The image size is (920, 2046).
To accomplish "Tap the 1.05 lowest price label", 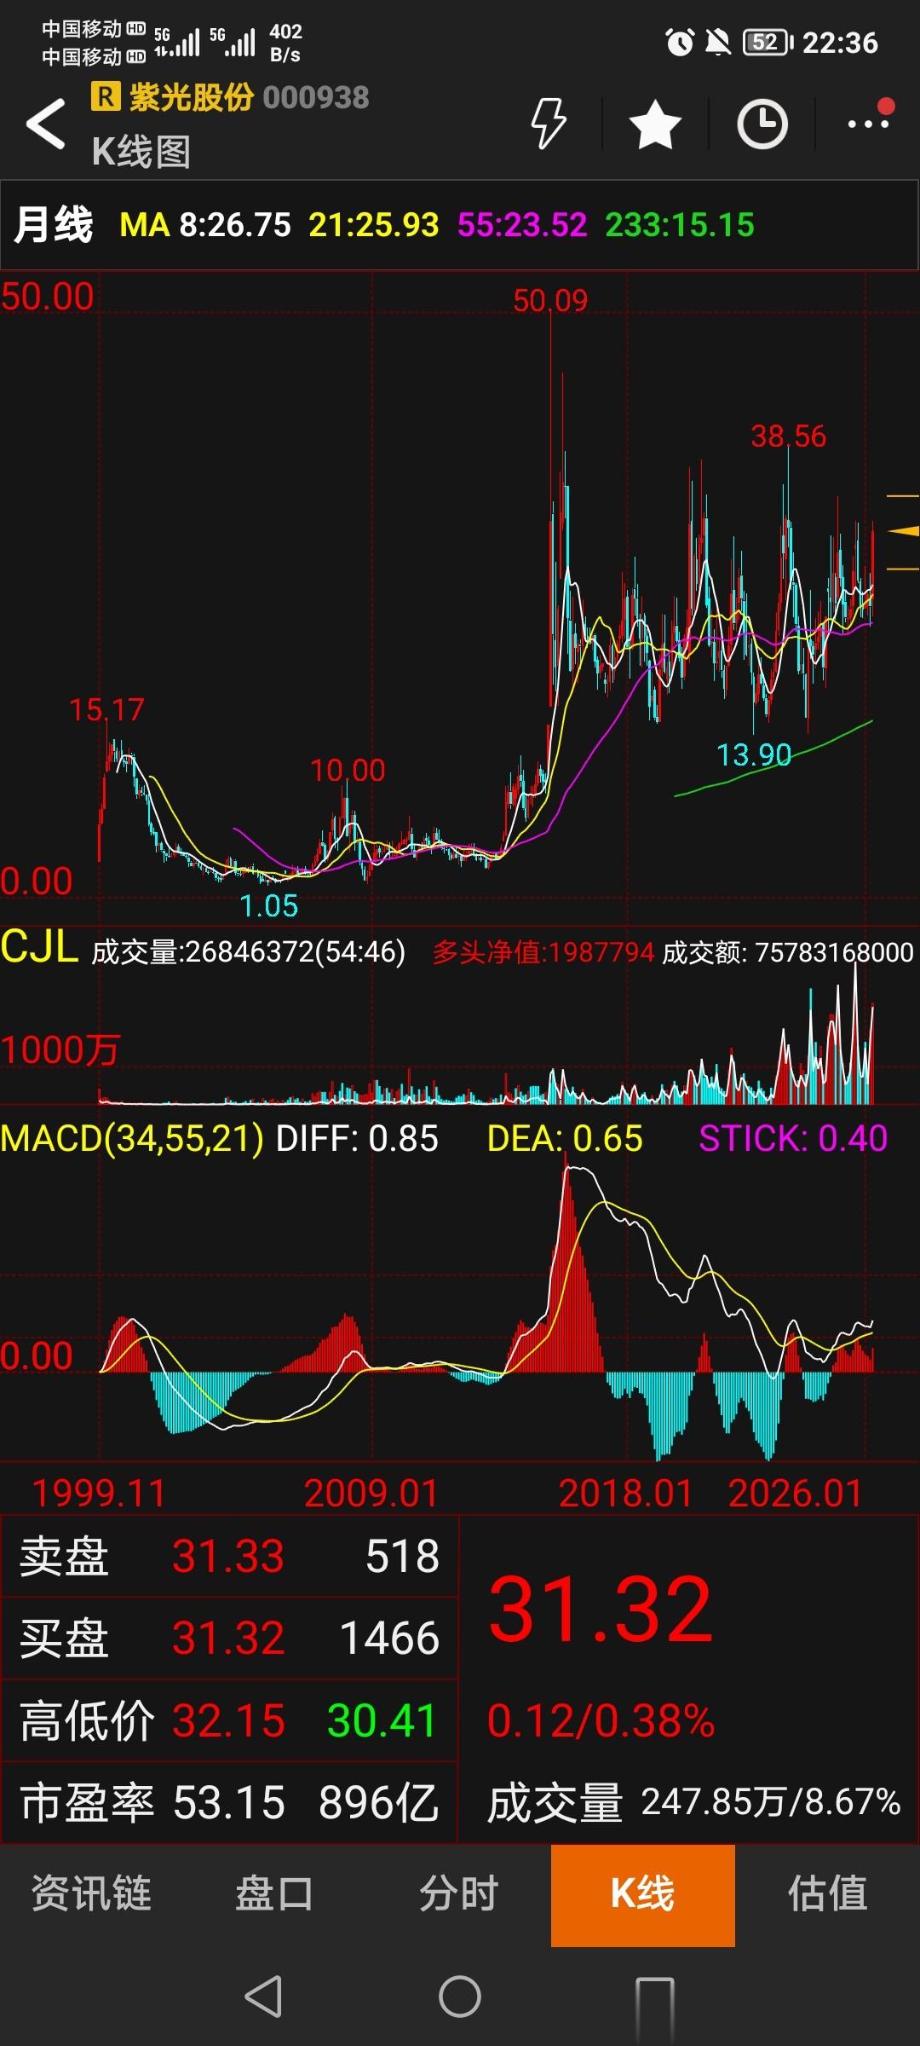I will [x=269, y=905].
